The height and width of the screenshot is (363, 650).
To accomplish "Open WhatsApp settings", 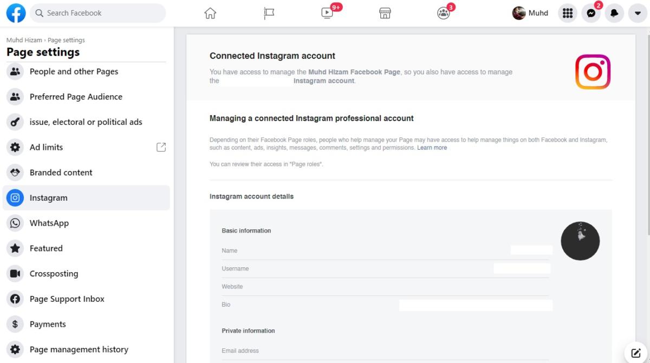I will pyautogui.click(x=87, y=223).
